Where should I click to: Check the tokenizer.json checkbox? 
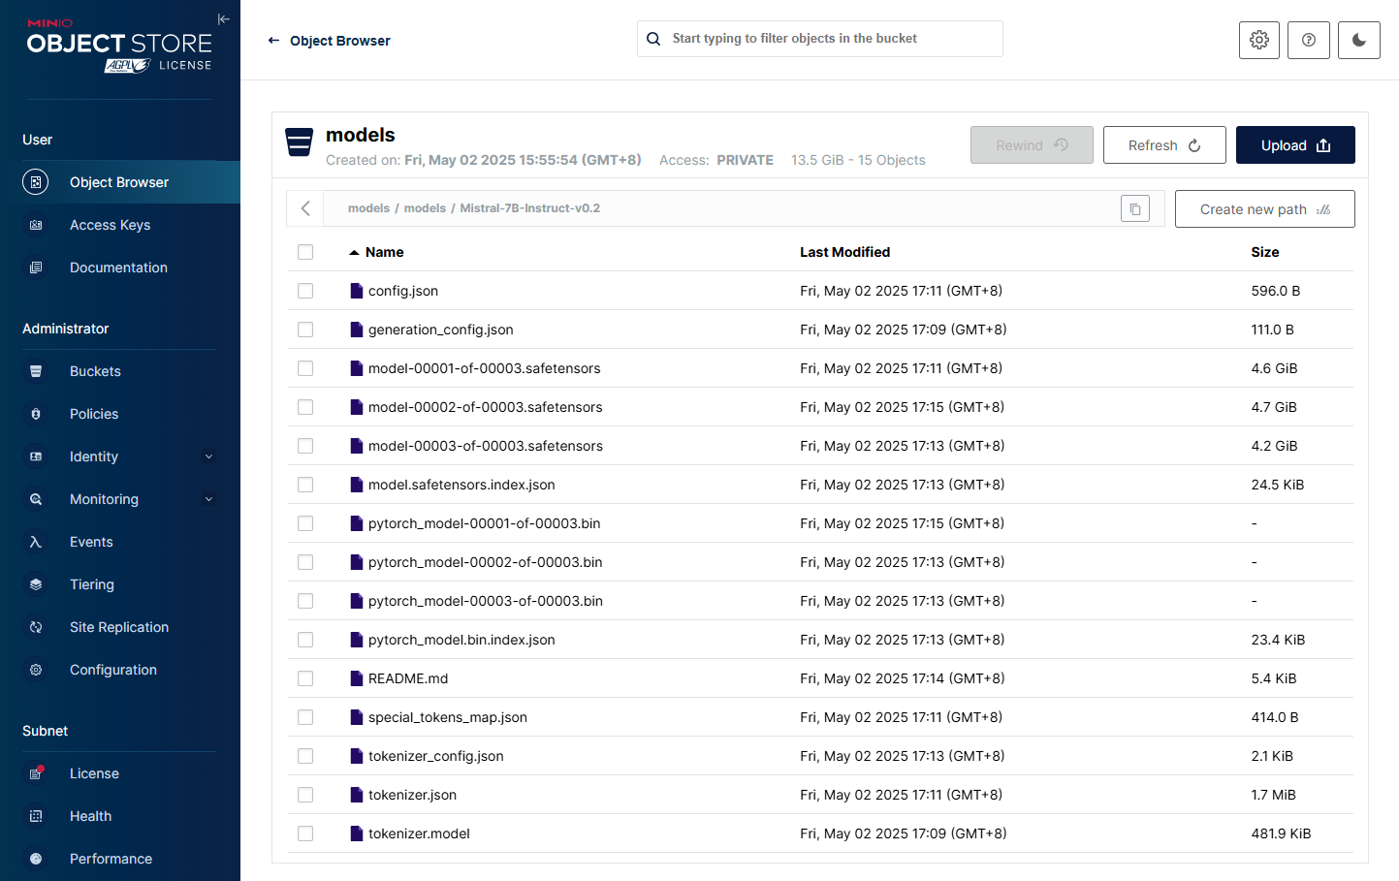[305, 795]
